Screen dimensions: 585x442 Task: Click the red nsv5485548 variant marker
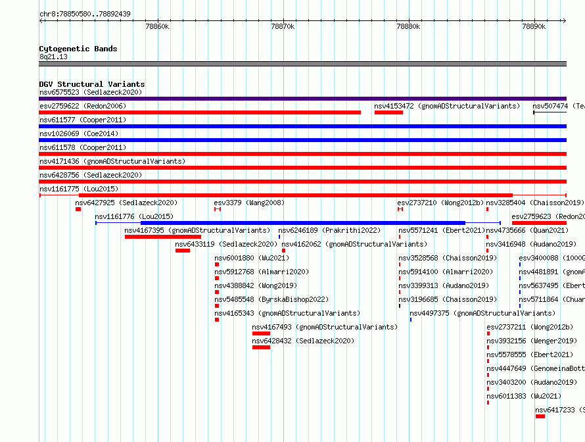pos(217,306)
